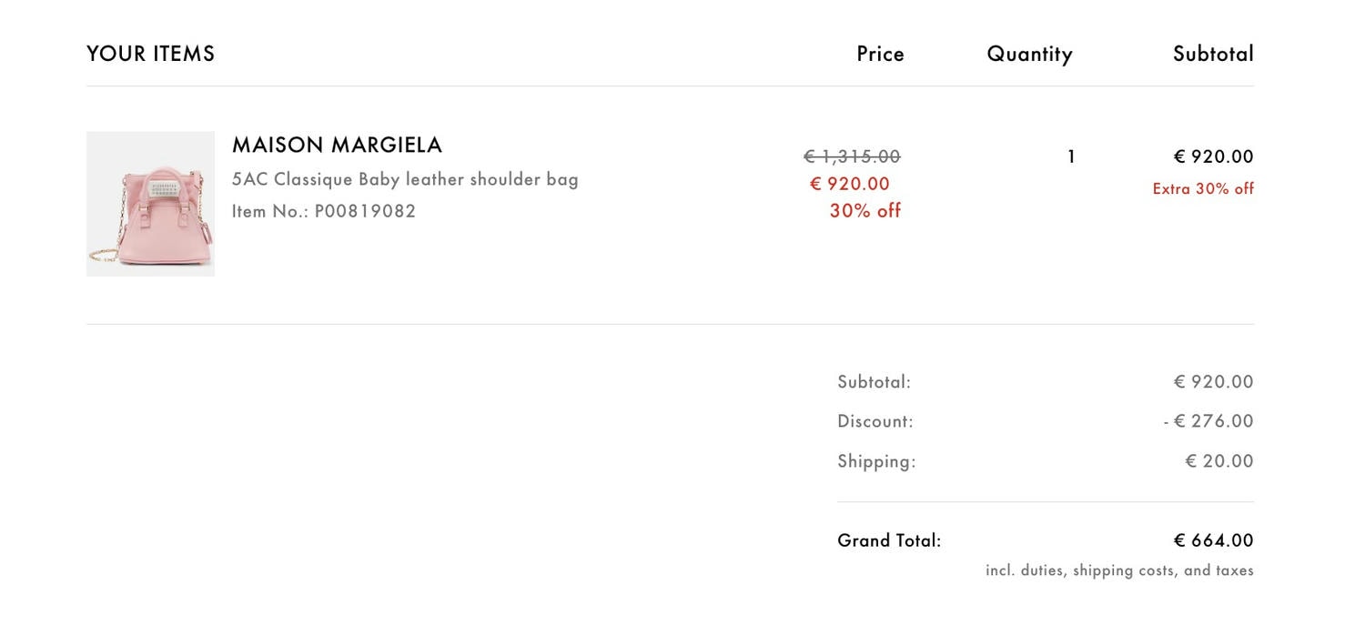Click the Quantity column header
Viewport: 1365px width, 625px height.
(x=1029, y=55)
